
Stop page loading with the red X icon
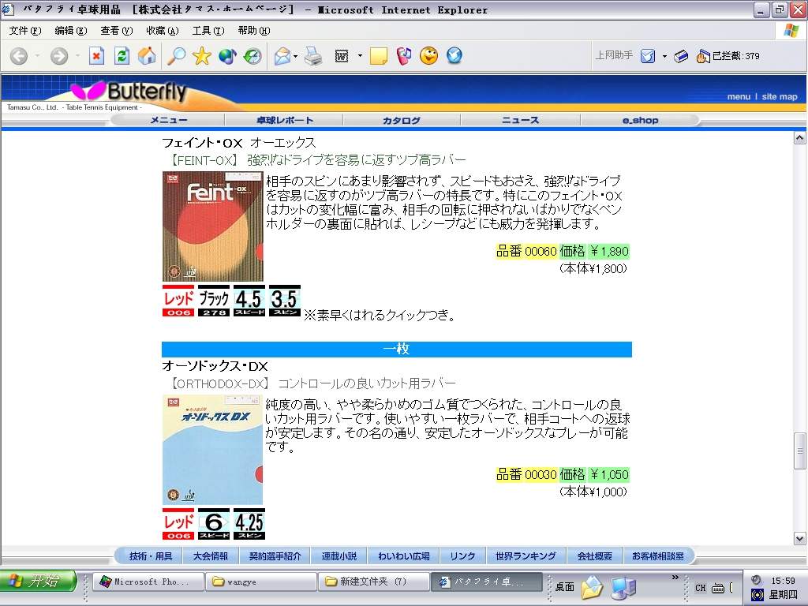[96, 56]
